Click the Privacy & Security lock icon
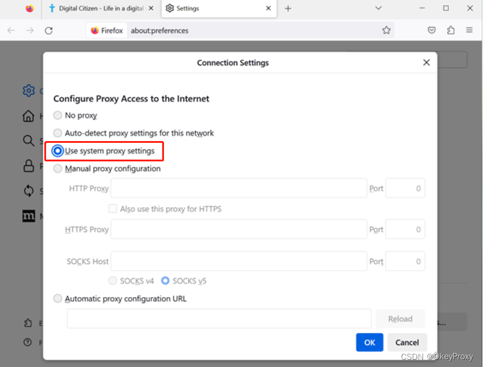 28,166
